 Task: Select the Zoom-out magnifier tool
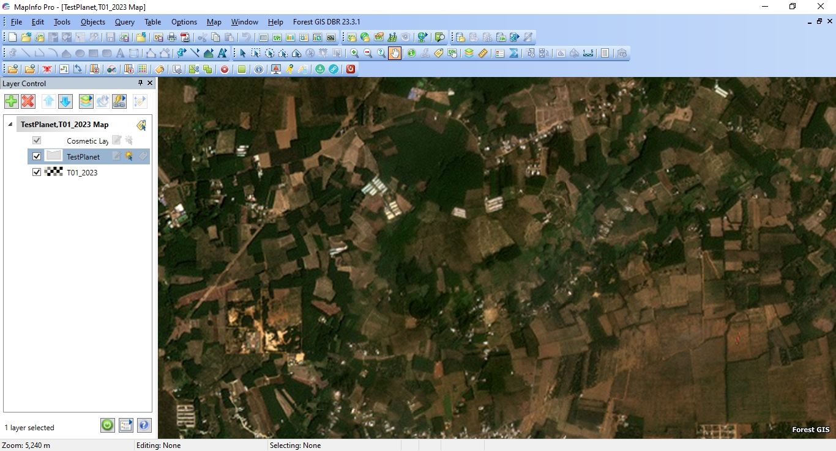tap(368, 53)
